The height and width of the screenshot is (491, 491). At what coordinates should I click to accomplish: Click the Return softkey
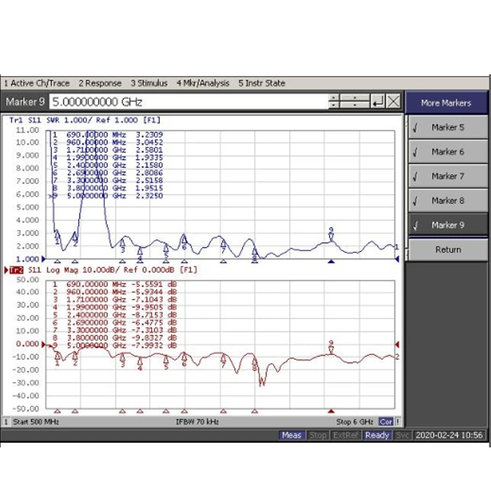[448, 250]
